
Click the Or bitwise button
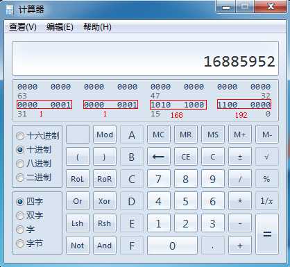(78, 201)
